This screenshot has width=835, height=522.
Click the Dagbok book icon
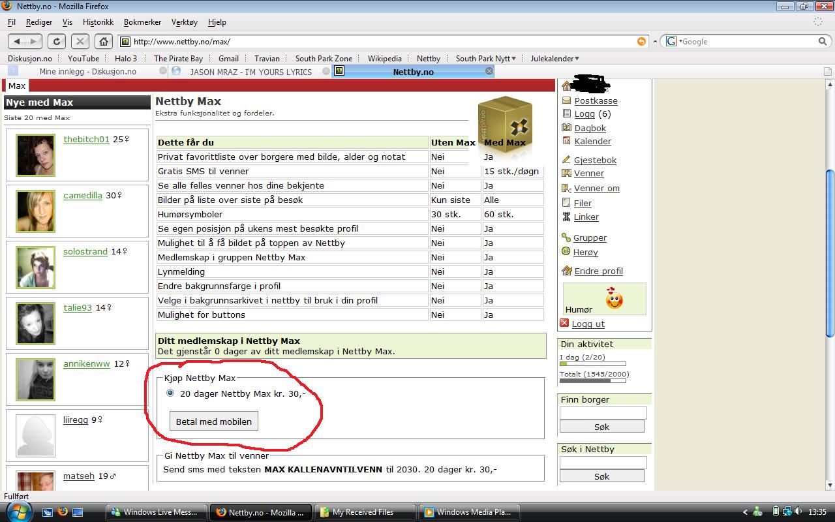[566, 128]
